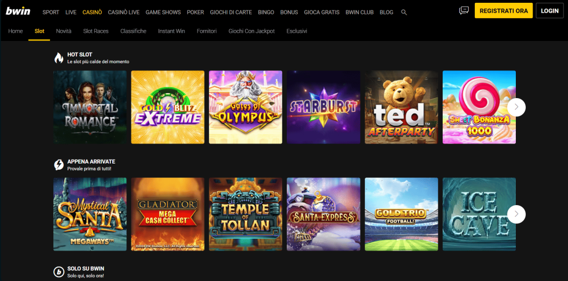Select Gioca Gratis
Viewport: 568px width, 281px height.
(x=322, y=12)
